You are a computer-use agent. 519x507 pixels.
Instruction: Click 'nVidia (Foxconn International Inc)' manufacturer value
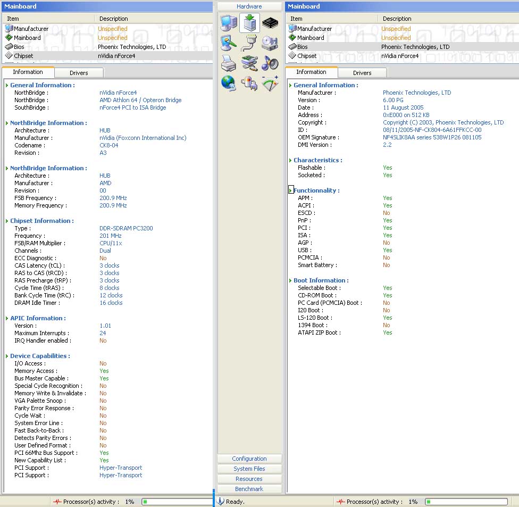tap(143, 138)
